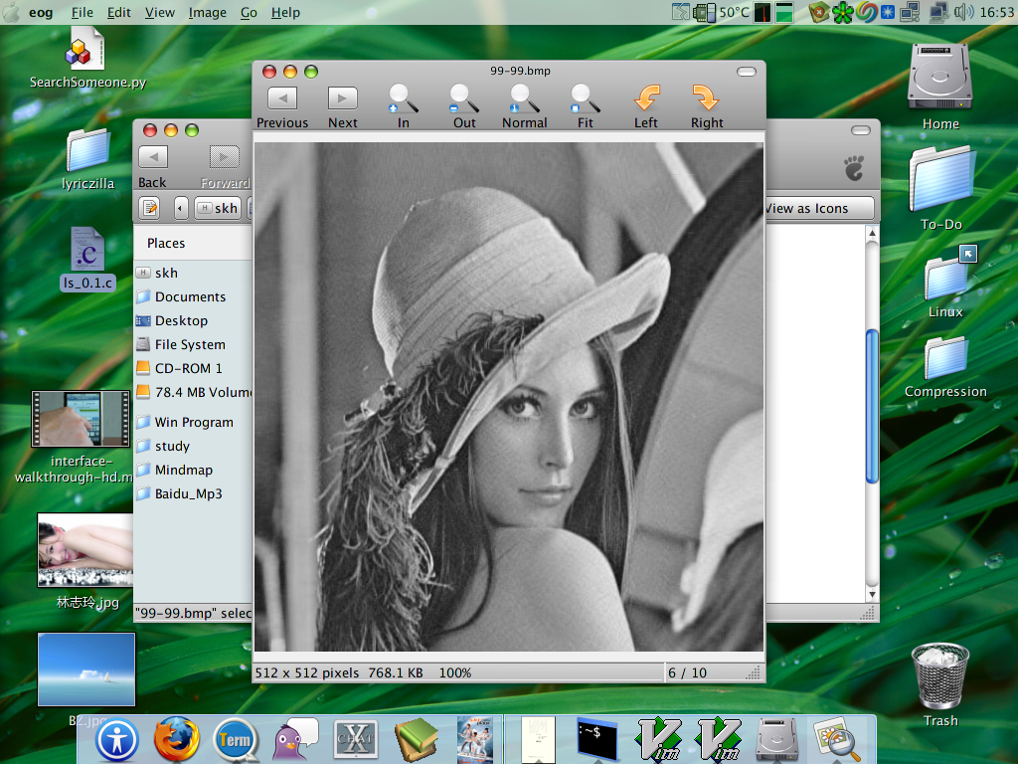The height and width of the screenshot is (764, 1018).
Task: Zoom In on the image
Action: coord(404,106)
